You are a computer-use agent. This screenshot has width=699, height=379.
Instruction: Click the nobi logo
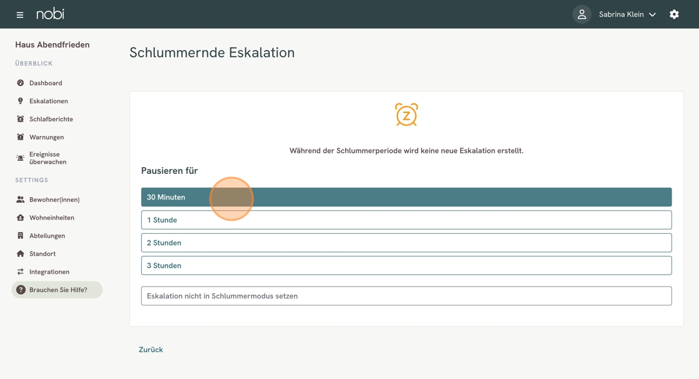pyautogui.click(x=51, y=14)
